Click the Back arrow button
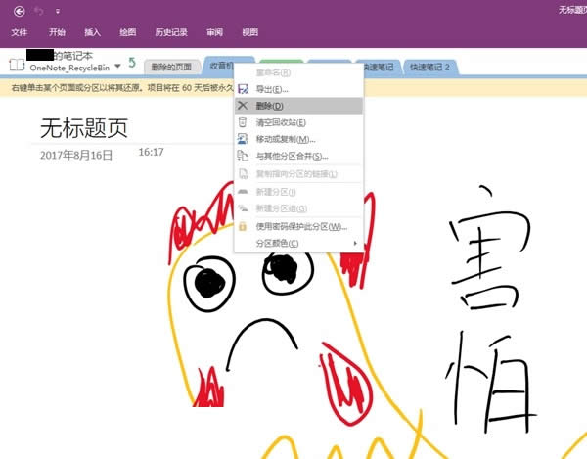This screenshot has width=587, height=459. [x=19, y=11]
